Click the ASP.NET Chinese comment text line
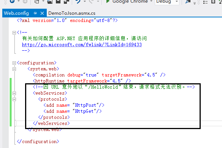The width and height of the screenshot is (222, 148). click(x=84, y=38)
